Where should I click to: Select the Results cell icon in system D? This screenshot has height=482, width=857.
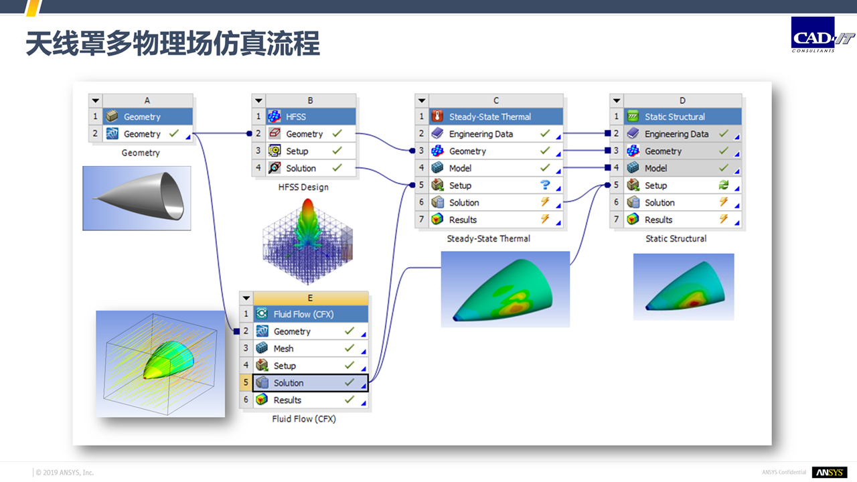point(633,220)
